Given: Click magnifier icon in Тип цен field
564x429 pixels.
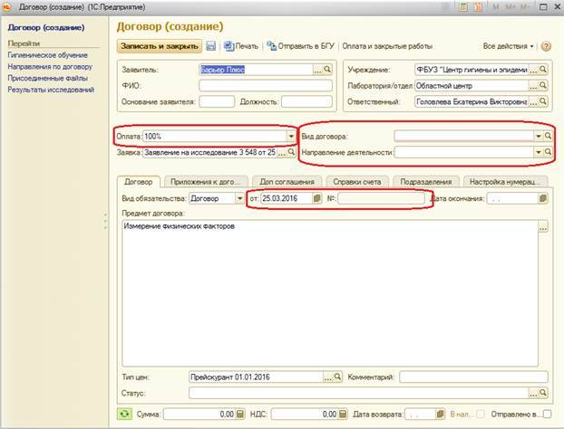Looking at the screenshot, I should pos(337,376).
